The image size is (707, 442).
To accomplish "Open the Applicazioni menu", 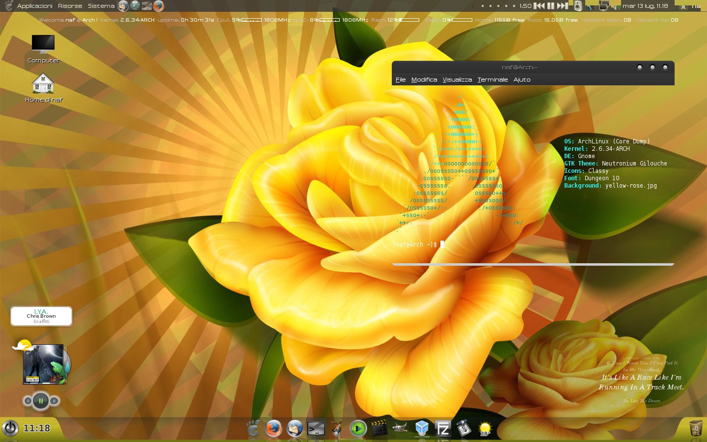I will (x=34, y=6).
